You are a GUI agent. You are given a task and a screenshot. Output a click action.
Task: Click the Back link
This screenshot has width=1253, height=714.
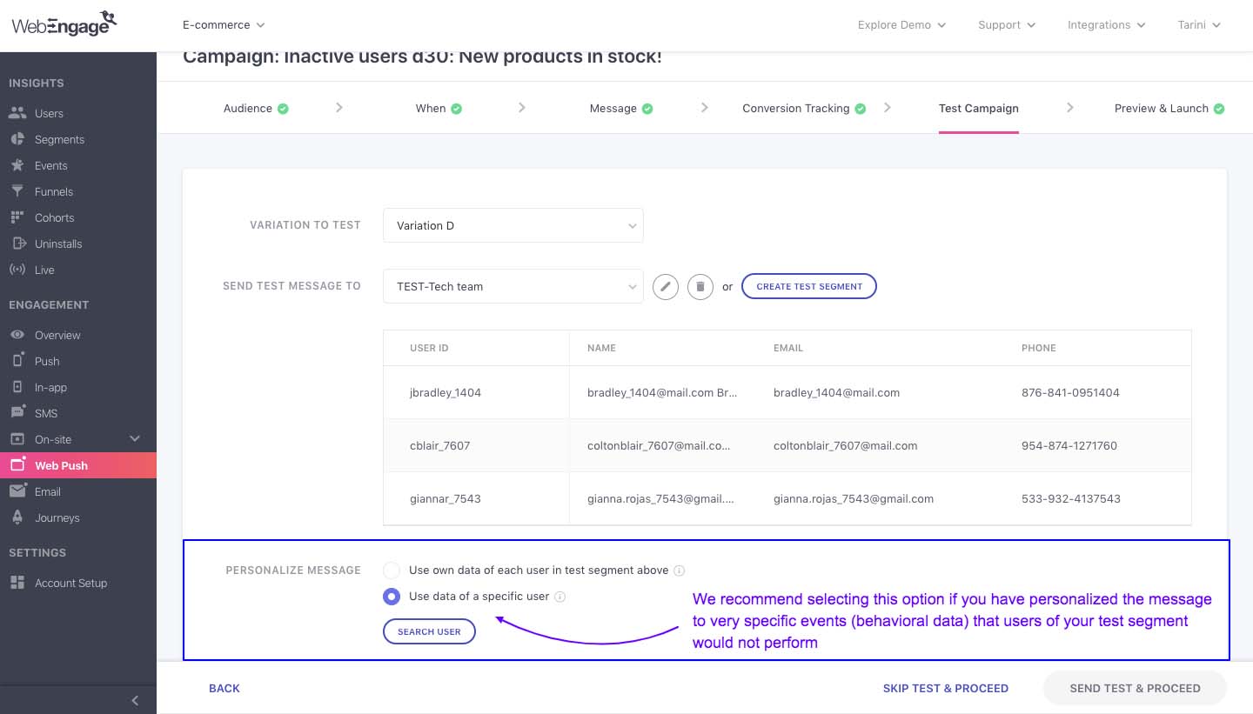tap(224, 688)
